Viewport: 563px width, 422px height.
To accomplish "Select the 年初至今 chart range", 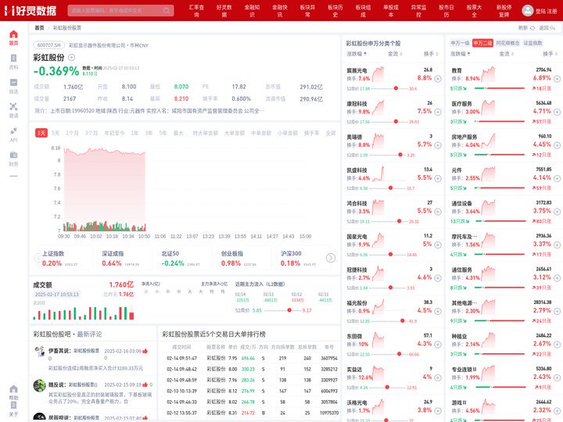I will pyautogui.click(x=114, y=133).
